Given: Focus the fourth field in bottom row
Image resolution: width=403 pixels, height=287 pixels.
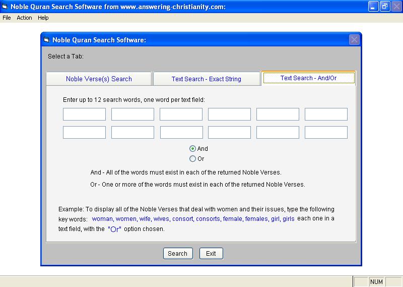Looking at the screenshot, I should (x=229, y=132).
